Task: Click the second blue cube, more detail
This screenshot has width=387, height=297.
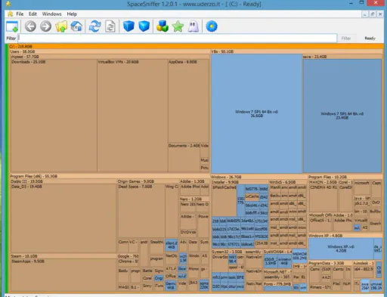Action: 144,26
